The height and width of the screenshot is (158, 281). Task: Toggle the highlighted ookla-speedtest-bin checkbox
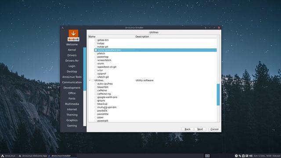pos(96,50)
